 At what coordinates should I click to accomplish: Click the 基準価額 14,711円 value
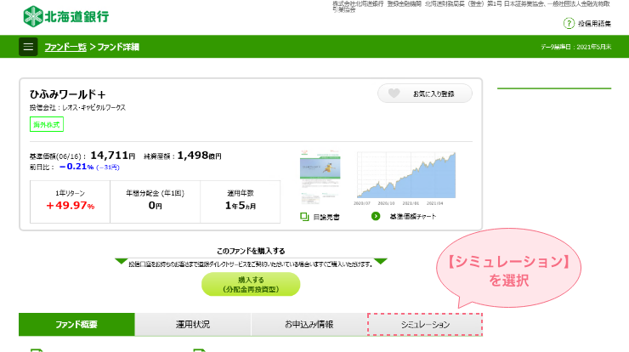point(113,156)
